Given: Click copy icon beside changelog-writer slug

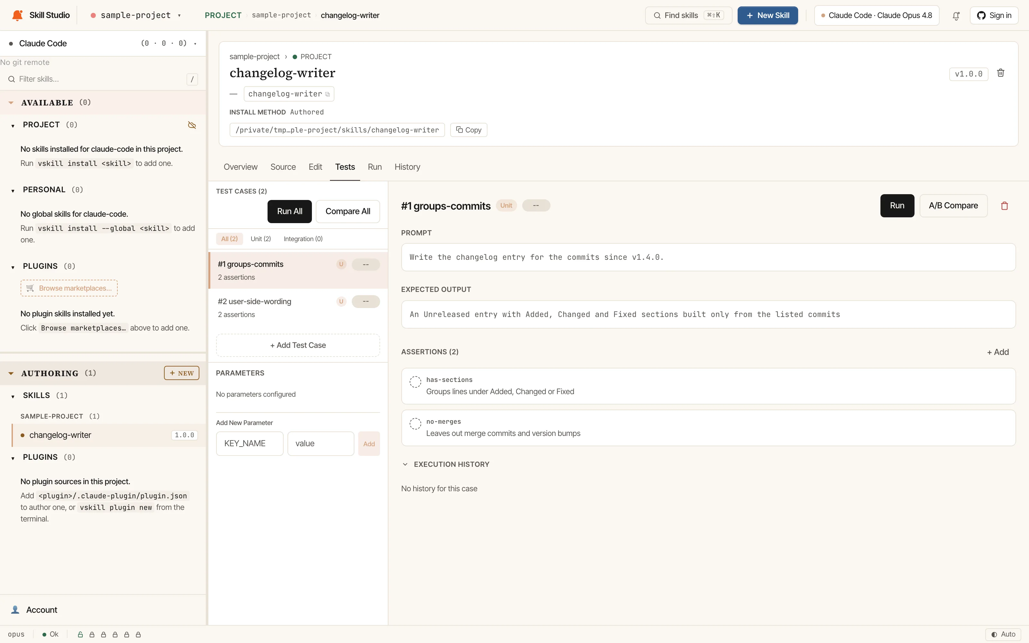Looking at the screenshot, I should coord(327,95).
